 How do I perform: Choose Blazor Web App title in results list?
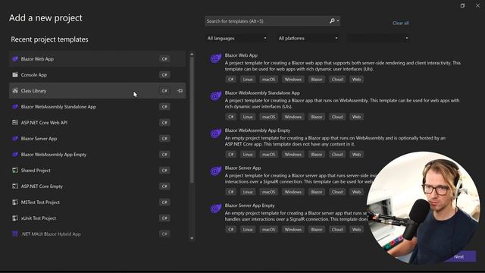(x=241, y=55)
